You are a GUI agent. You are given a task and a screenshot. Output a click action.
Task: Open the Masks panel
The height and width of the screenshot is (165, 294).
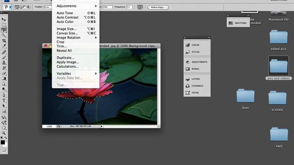coord(197,69)
